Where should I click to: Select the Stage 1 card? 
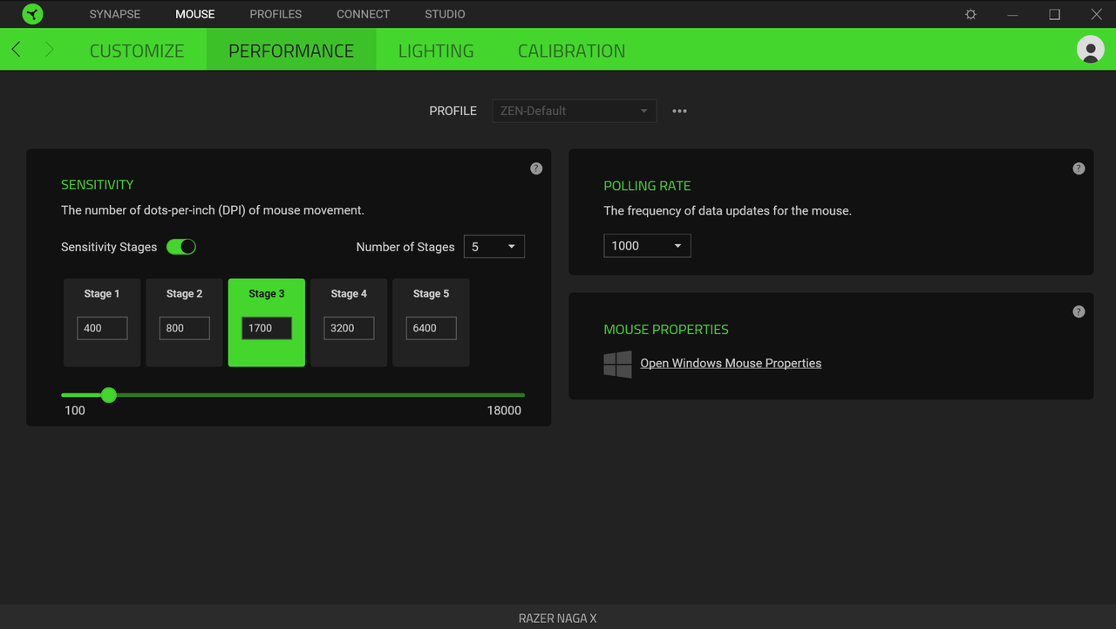coord(102,323)
